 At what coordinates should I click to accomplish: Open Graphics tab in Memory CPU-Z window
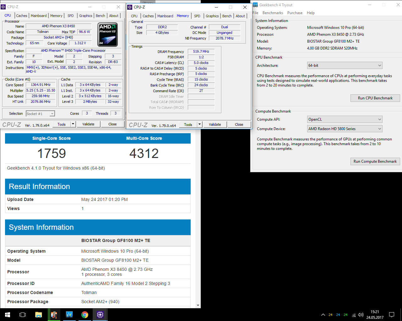pos(212,16)
